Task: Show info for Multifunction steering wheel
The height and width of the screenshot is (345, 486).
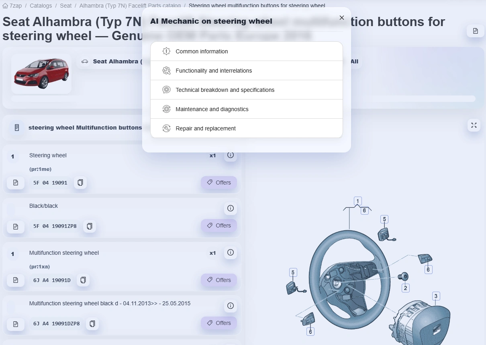Action: click(231, 252)
